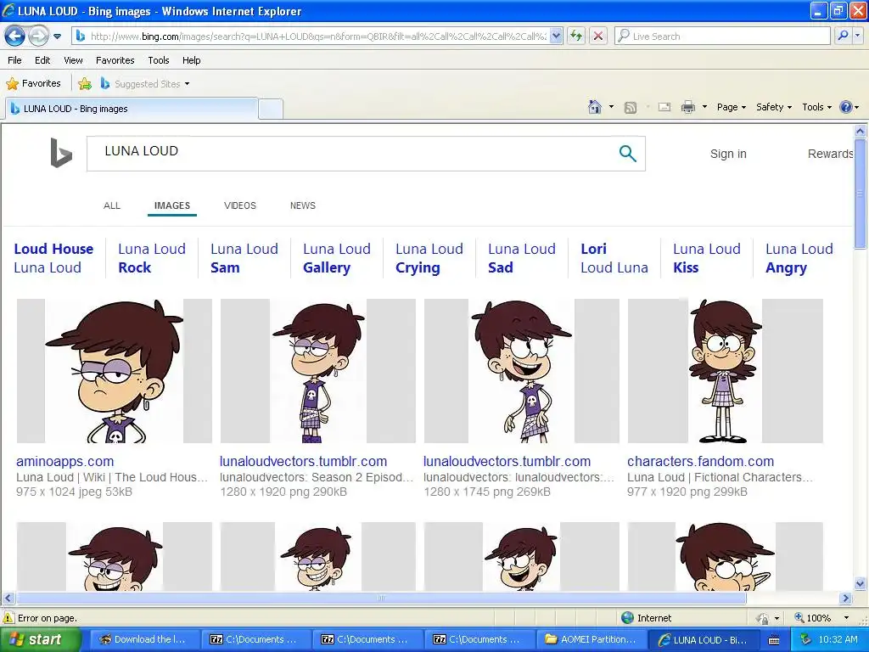Click the Live Search magnifier button
Viewport: 869px width, 652px height.
(843, 36)
